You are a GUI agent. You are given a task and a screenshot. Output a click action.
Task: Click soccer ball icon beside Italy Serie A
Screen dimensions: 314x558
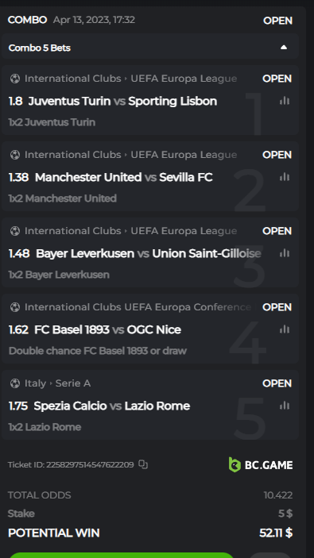point(15,383)
